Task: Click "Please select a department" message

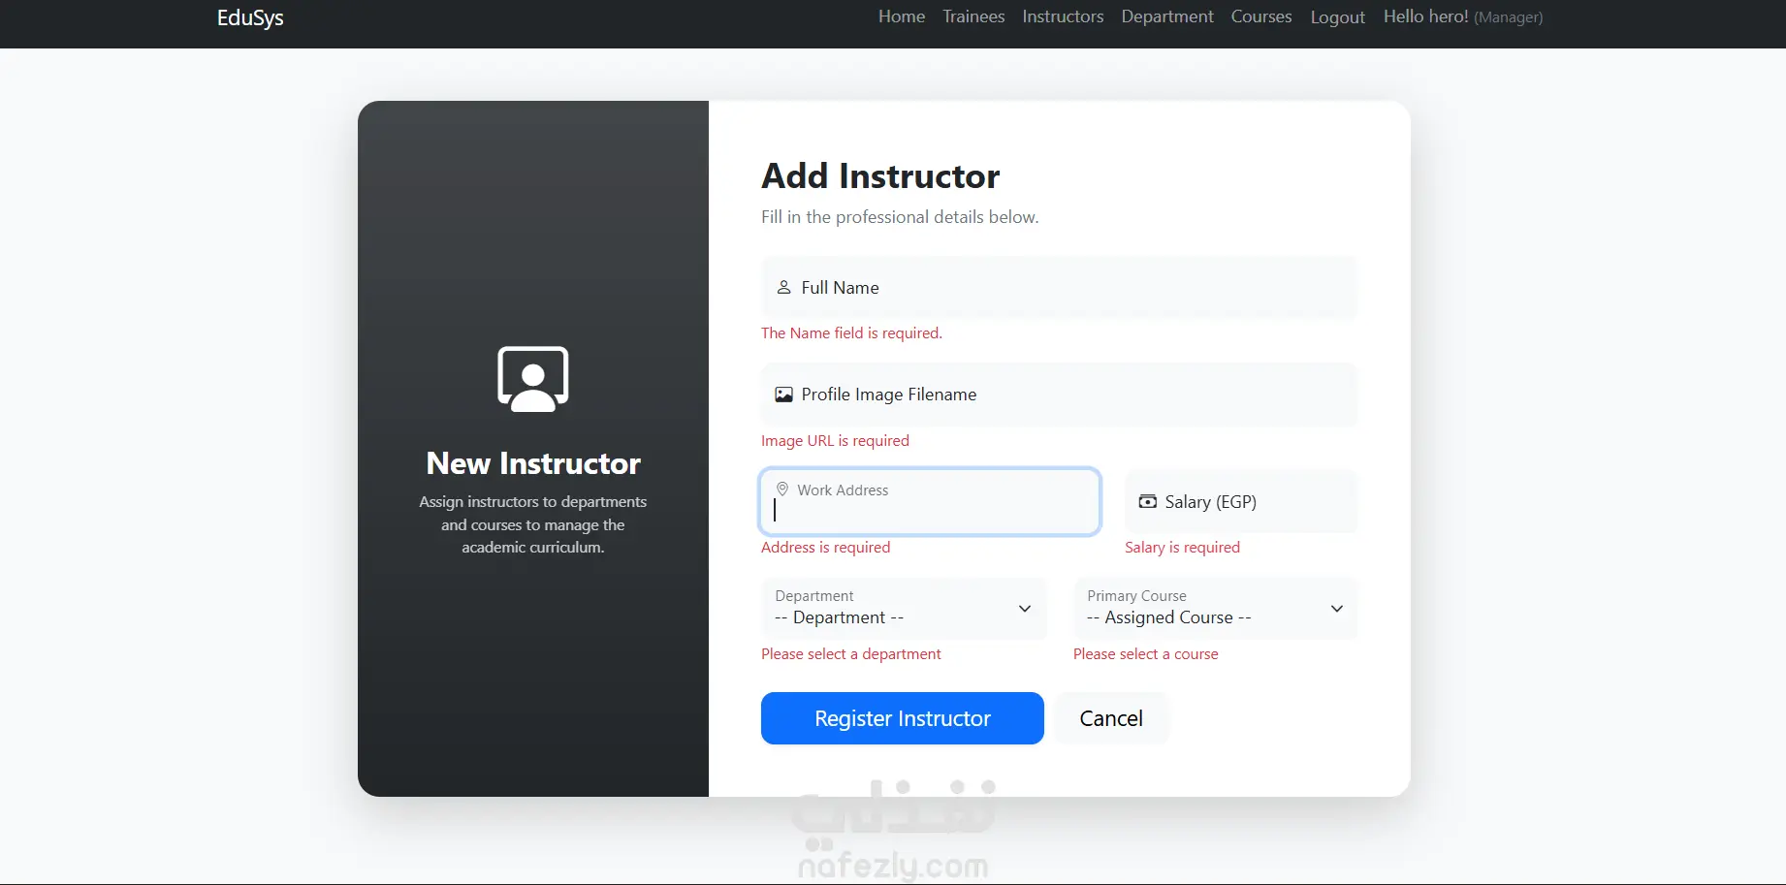Action: pyautogui.click(x=850, y=654)
